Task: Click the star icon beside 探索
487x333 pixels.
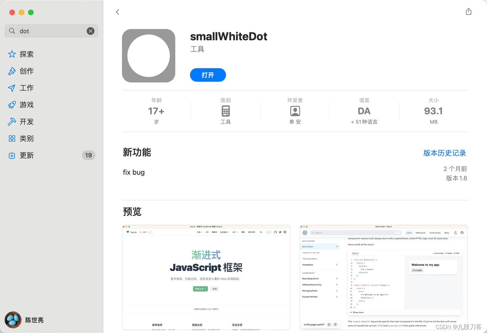Action: (12, 54)
